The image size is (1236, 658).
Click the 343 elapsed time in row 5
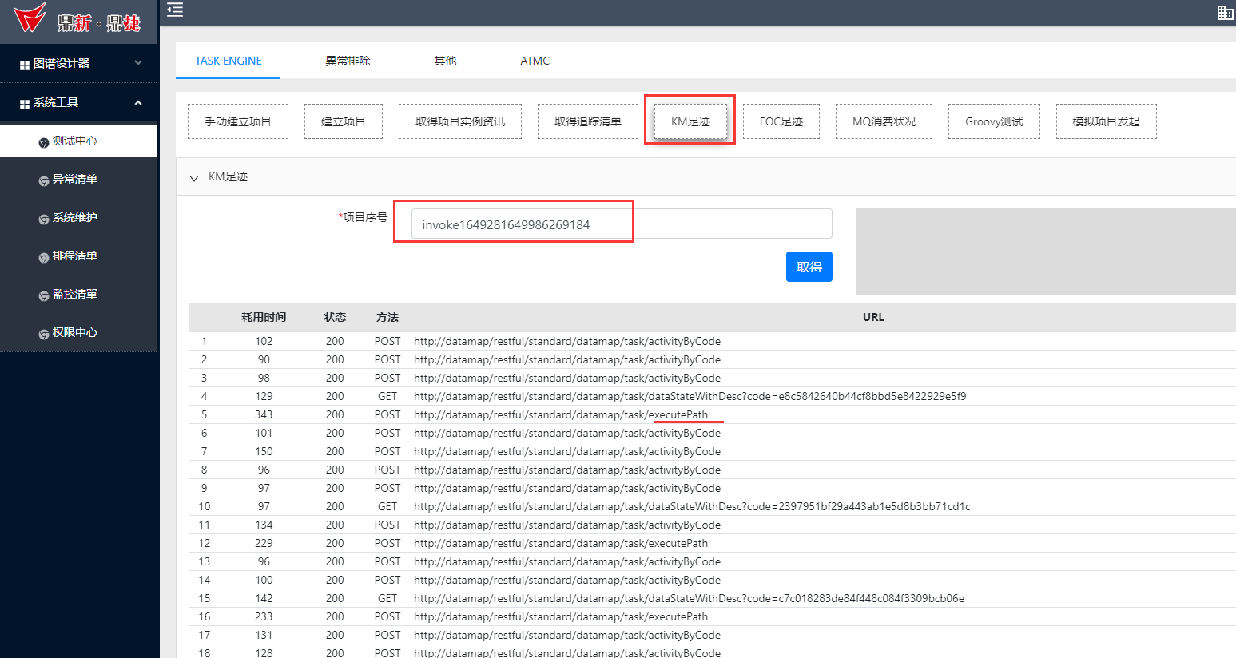point(264,414)
